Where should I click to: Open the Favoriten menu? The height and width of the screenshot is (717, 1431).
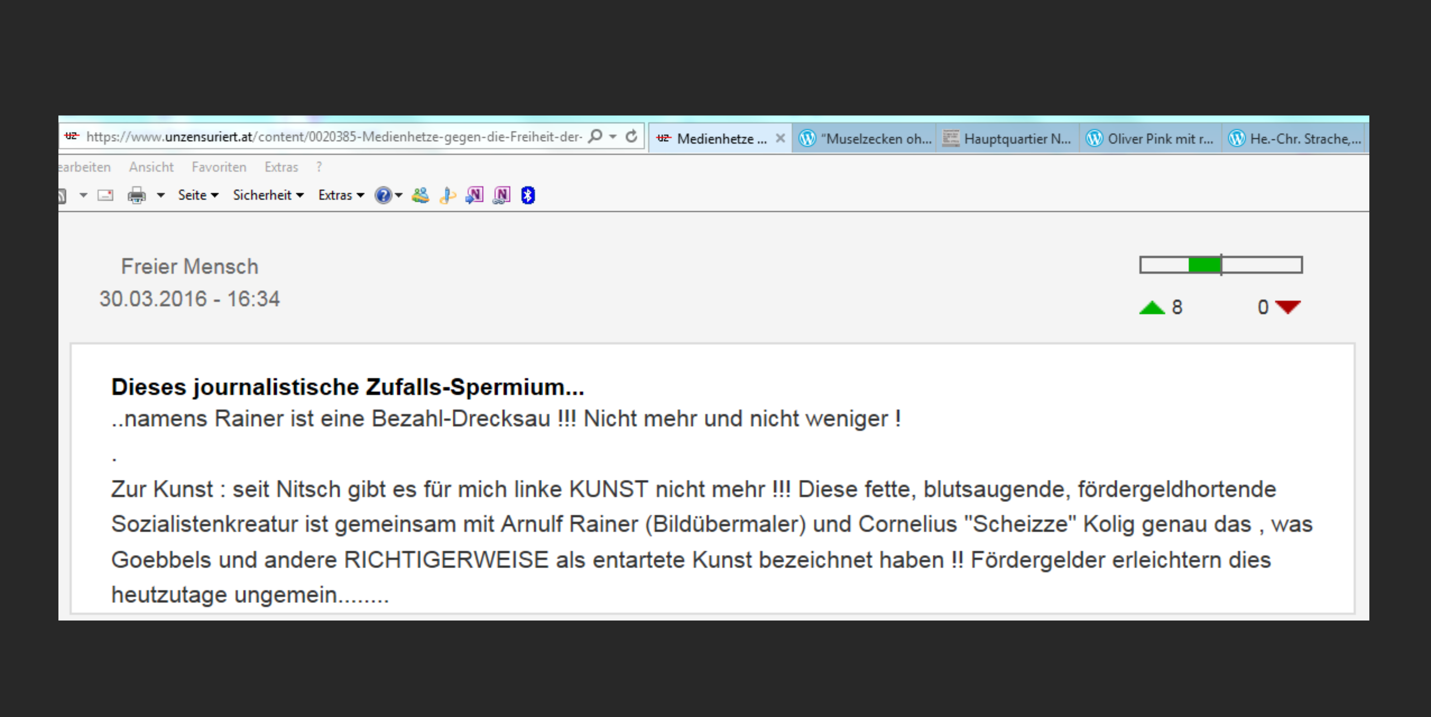tap(218, 167)
